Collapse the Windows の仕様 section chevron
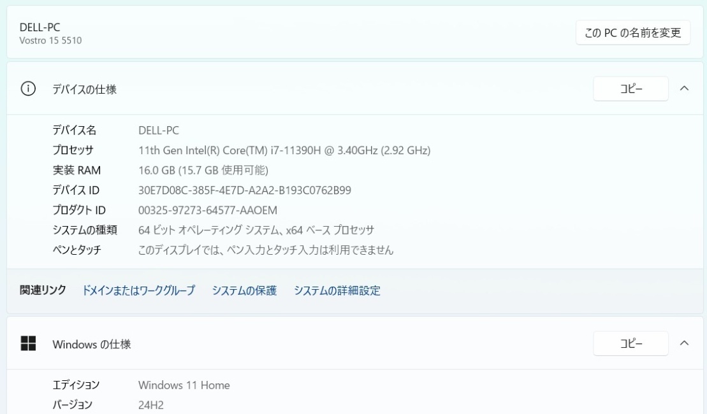Viewport: 707px width, 414px height. (684, 343)
